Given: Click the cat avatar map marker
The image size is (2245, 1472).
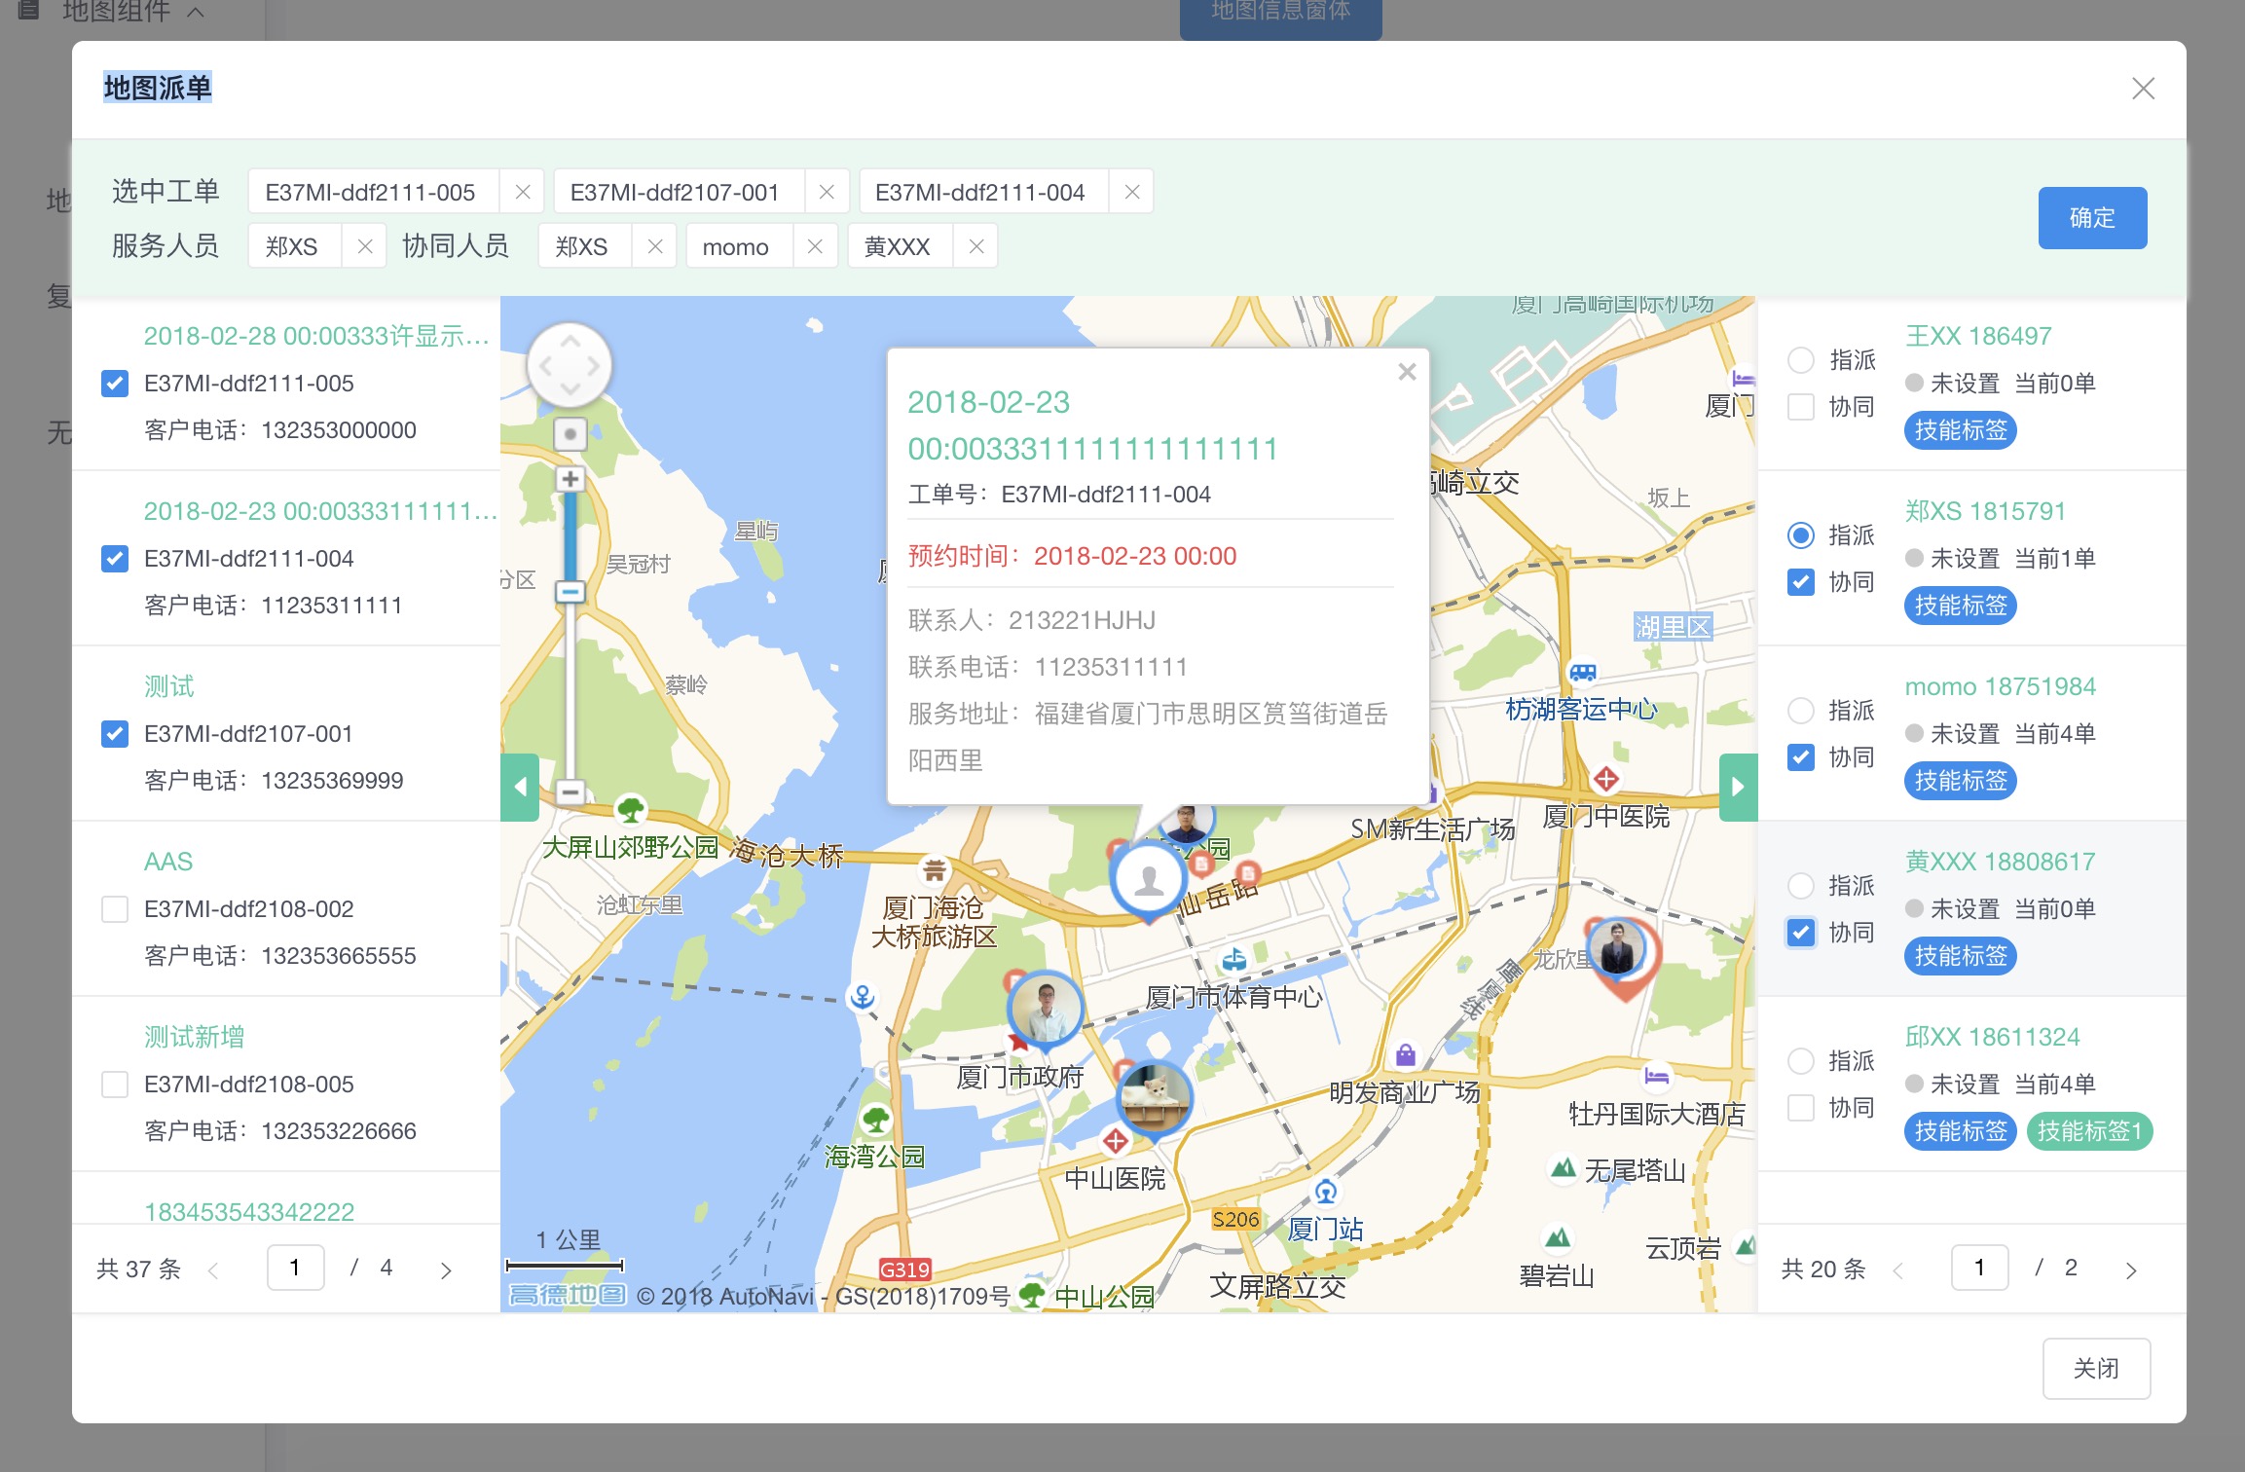Looking at the screenshot, I should [x=1154, y=1097].
